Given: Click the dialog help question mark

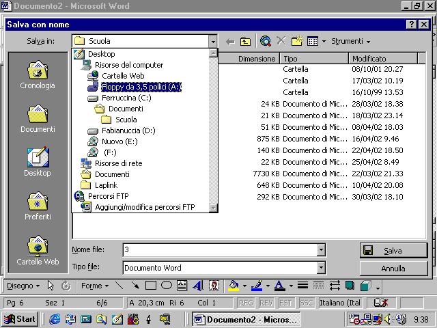Looking at the screenshot, I should tap(412, 25).
